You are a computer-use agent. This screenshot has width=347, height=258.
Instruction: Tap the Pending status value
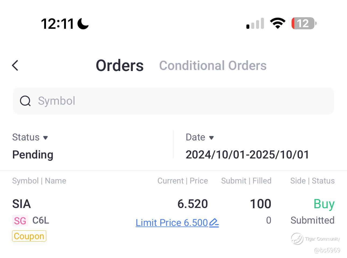click(x=33, y=154)
